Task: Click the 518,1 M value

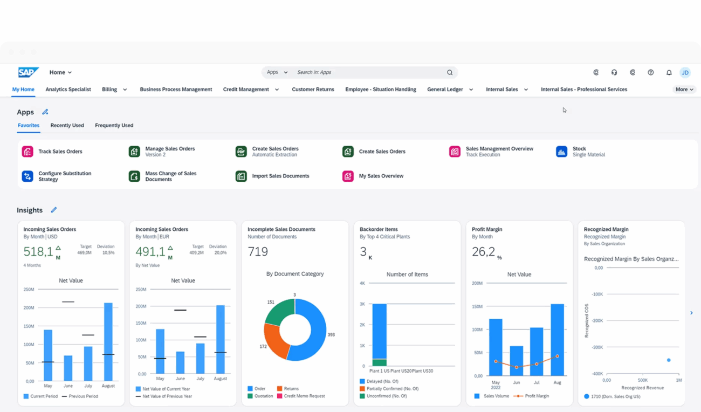Action: [x=42, y=251]
